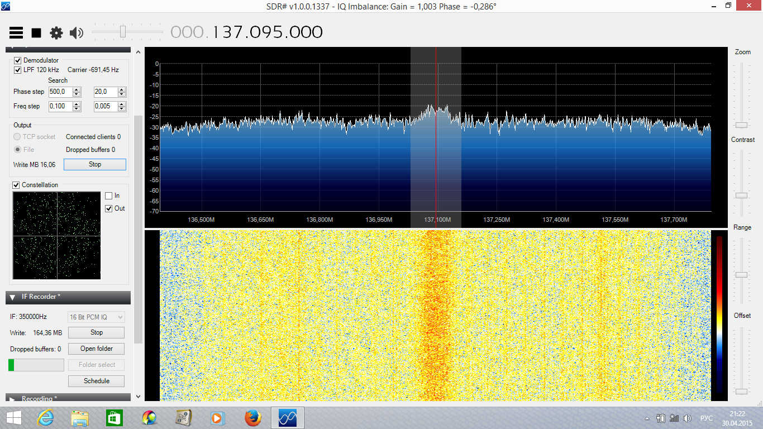This screenshot has width=763, height=429.
Task: Click the Carrier -691,45 Hz readout
Action: pos(93,70)
